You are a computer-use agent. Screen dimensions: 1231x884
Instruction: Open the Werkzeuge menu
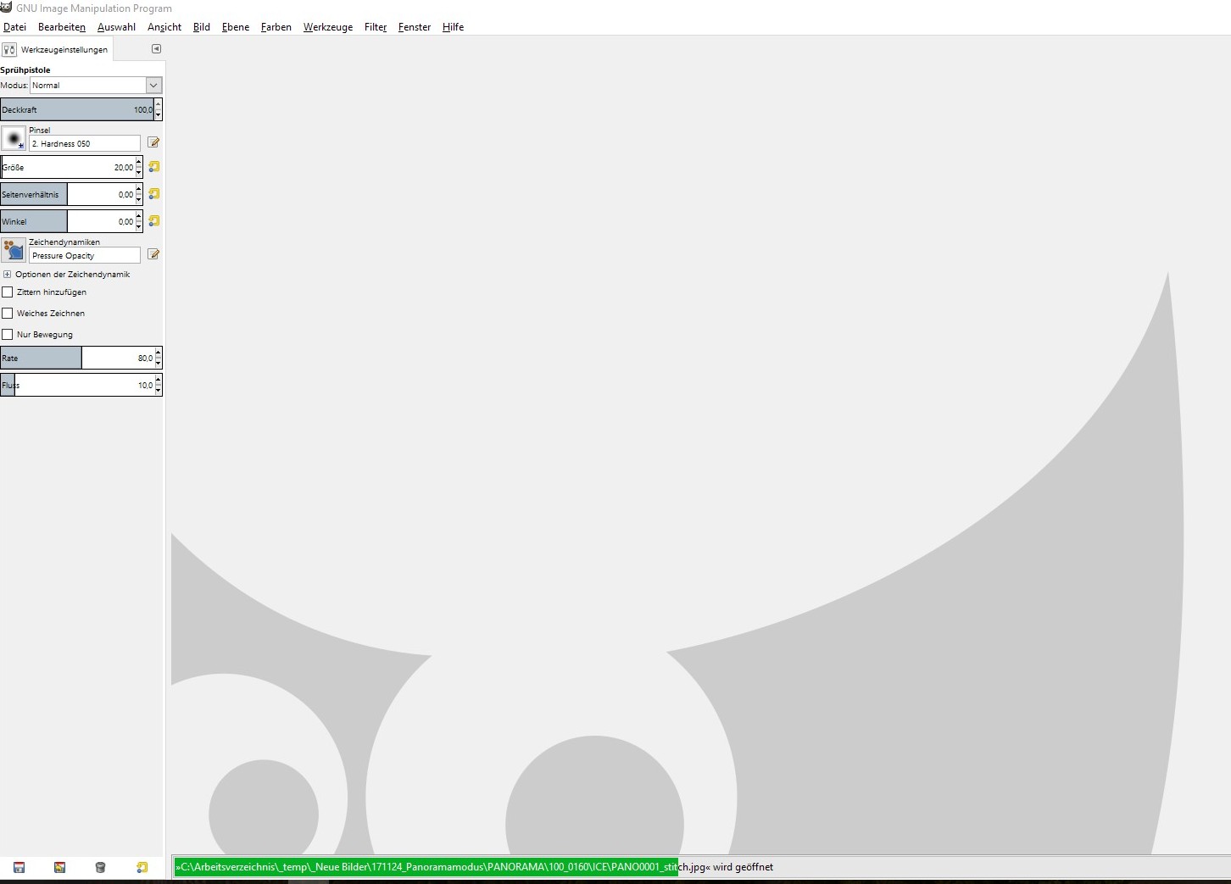327,27
